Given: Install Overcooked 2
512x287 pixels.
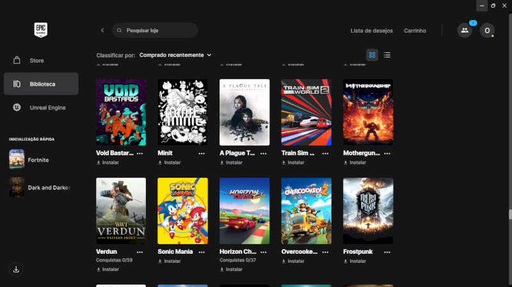Looking at the screenshot, I should (293, 261).
